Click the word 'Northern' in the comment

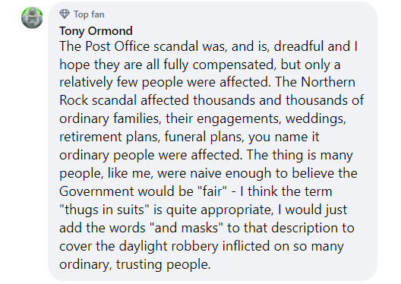point(328,82)
